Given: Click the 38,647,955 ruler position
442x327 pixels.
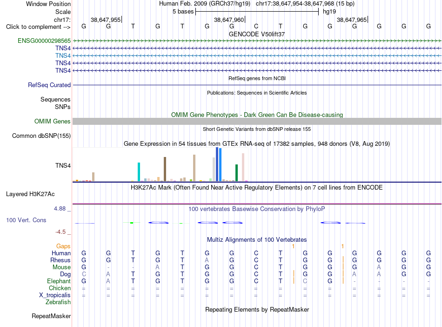Looking at the screenshot, I should click(x=106, y=20).
